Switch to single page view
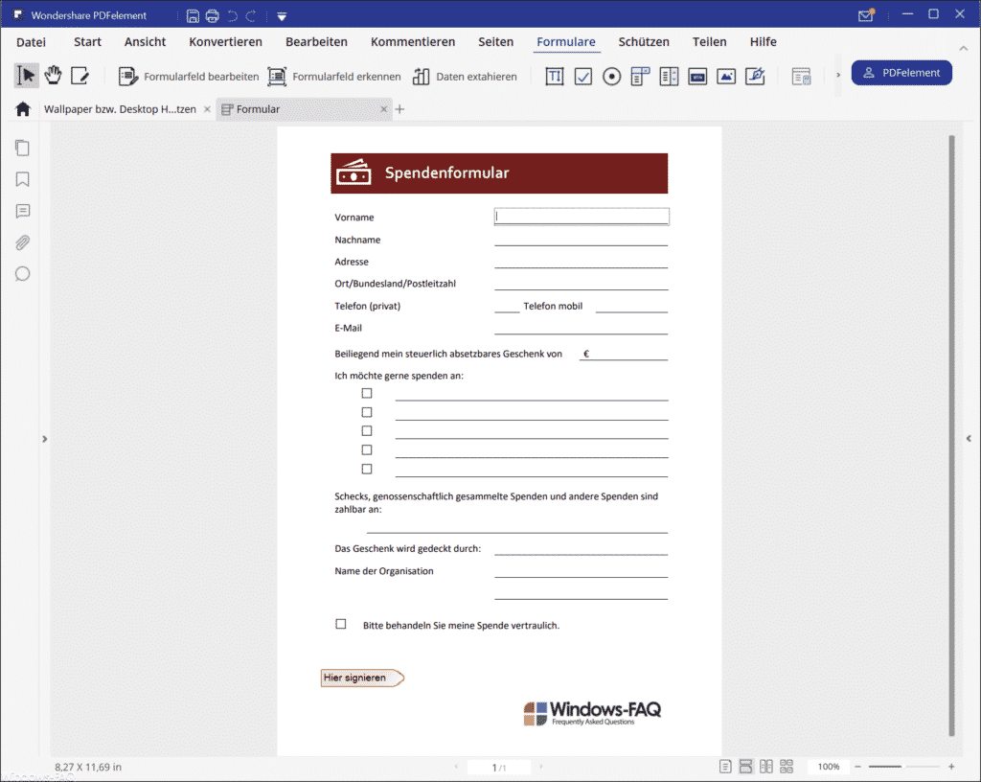The width and height of the screenshot is (981, 782). [725, 767]
